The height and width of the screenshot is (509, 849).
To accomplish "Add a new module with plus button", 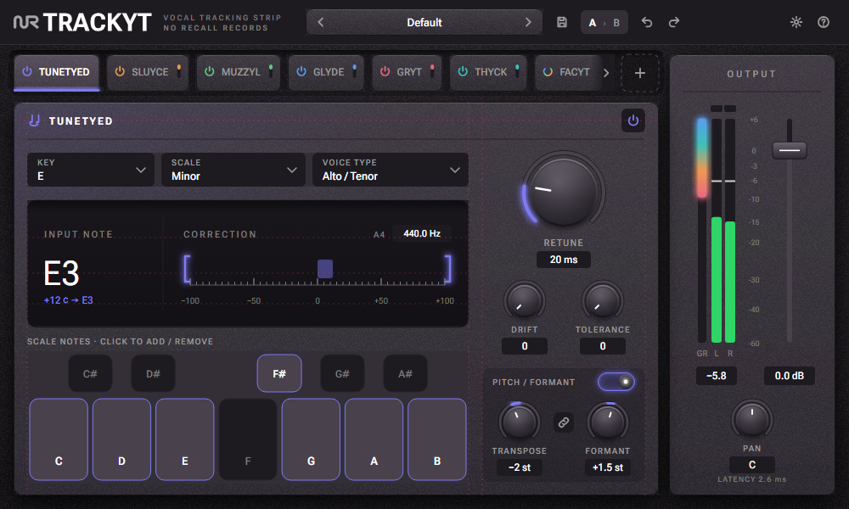I will (x=639, y=72).
